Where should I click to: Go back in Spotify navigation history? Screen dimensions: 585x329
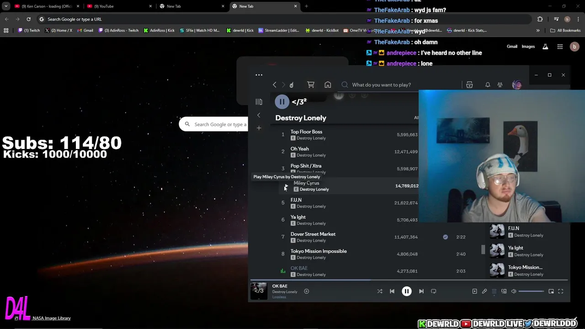point(274,85)
